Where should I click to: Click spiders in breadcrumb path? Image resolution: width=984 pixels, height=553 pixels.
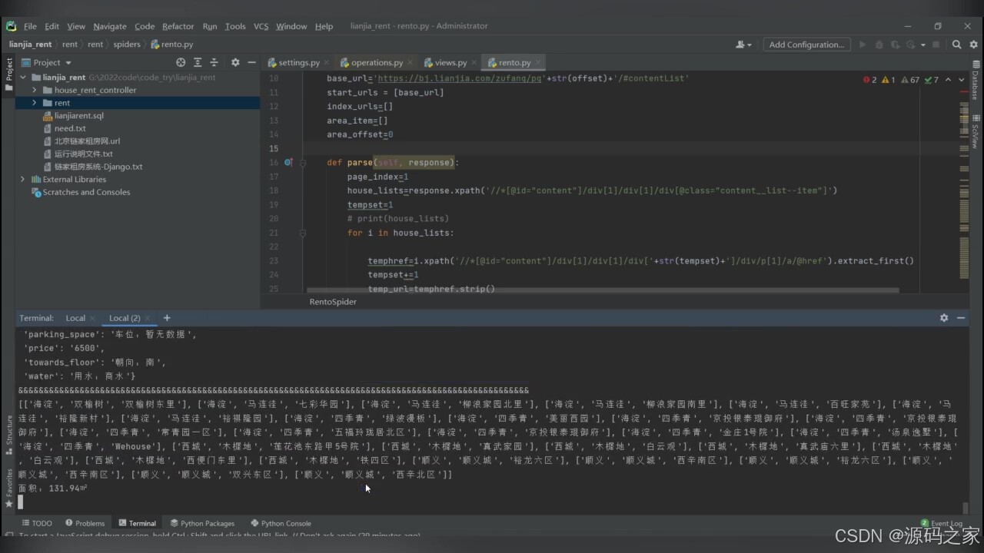[x=127, y=45]
